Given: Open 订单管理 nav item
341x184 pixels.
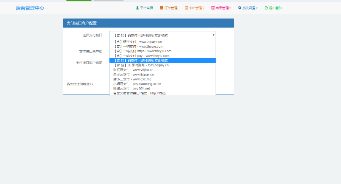Looking at the screenshot, I should (169, 8).
